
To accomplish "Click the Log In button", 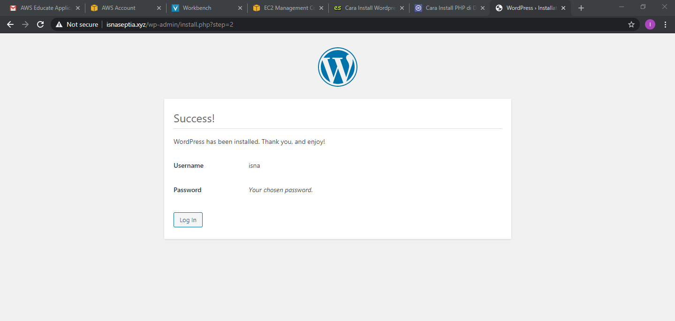I will [x=188, y=220].
